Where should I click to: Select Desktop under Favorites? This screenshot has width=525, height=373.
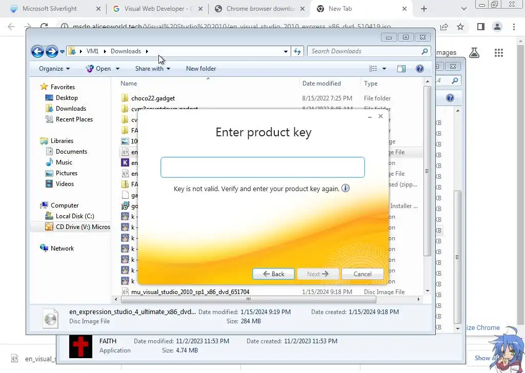(x=67, y=98)
